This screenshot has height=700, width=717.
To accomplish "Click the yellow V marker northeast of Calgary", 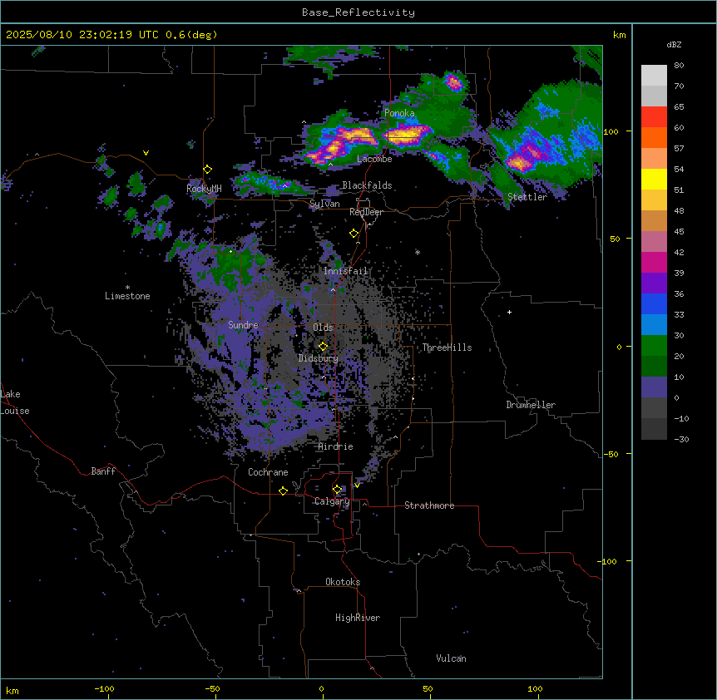I will click(357, 486).
